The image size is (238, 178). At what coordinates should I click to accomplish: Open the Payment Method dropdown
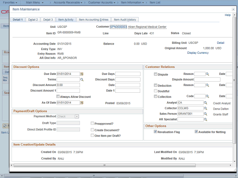point(68,116)
